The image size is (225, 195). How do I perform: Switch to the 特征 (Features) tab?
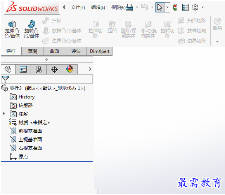pyautogui.click(x=11, y=51)
